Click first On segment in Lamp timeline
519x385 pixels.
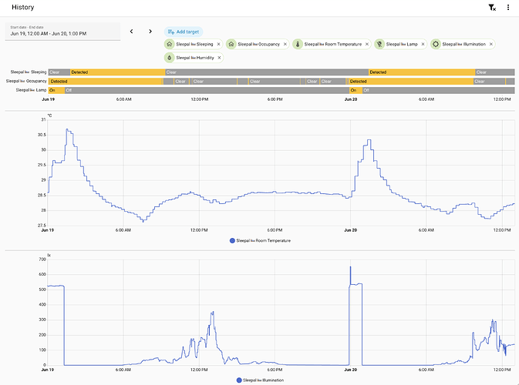click(56, 90)
